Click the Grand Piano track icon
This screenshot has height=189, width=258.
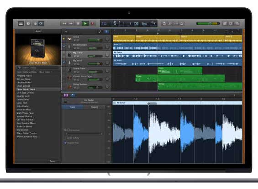click(x=69, y=70)
